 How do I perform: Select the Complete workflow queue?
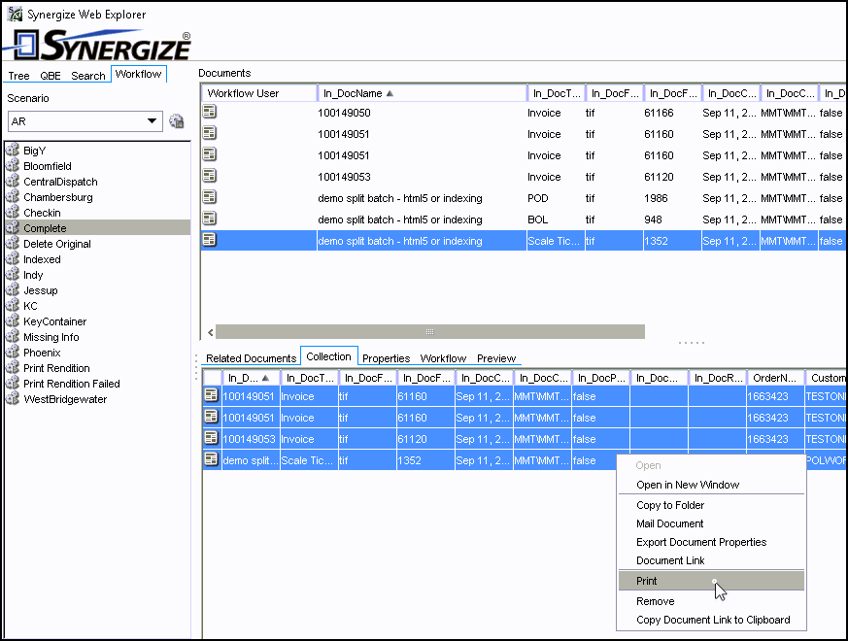coord(98,227)
